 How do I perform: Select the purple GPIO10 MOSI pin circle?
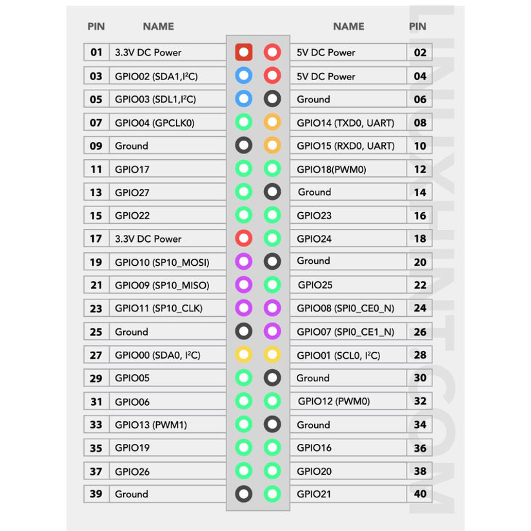(x=243, y=261)
